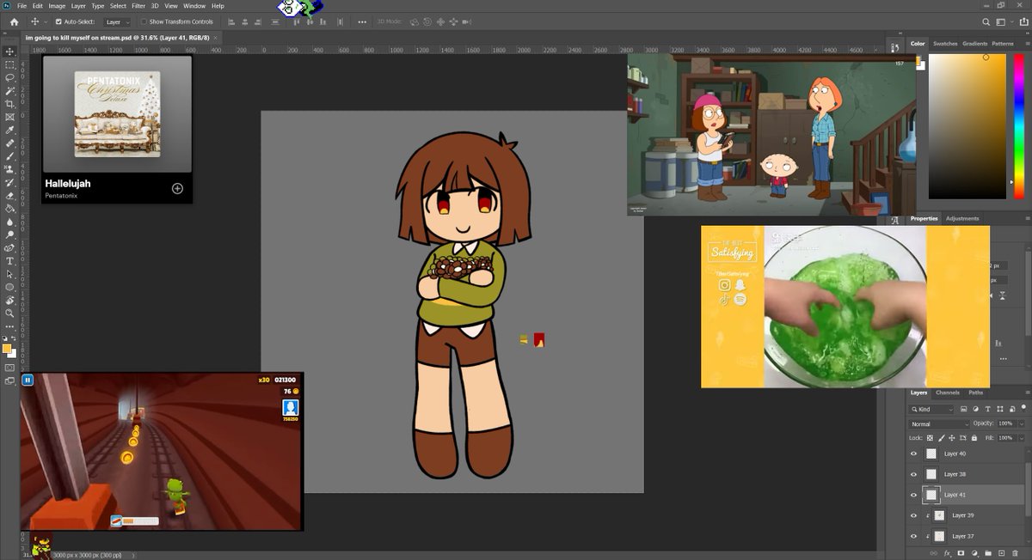This screenshot has width=1032, height=560.
Task: Open the Normal blend mode dropdown
Action: (940, 423)
